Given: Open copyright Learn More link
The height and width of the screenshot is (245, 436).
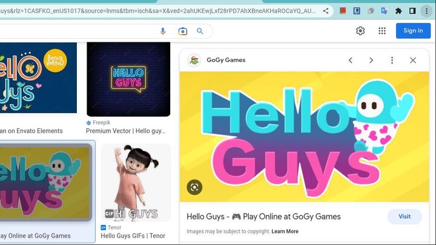Looking at the screenshot, I should click(x=285, y=231).
